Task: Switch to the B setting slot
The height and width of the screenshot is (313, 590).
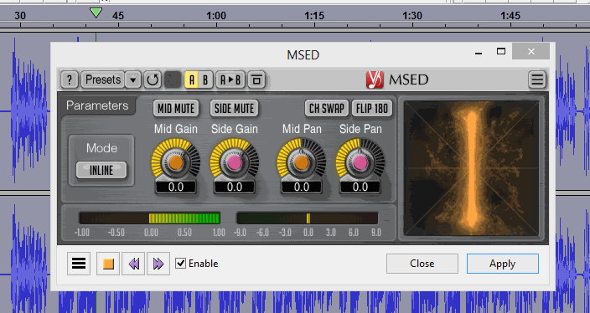Action: [205, 80]
